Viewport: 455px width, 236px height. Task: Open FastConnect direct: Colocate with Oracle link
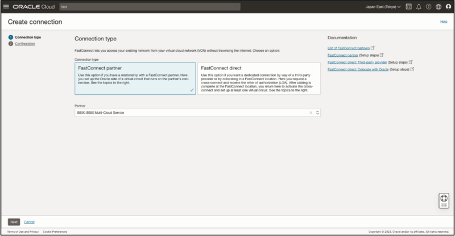358,69
